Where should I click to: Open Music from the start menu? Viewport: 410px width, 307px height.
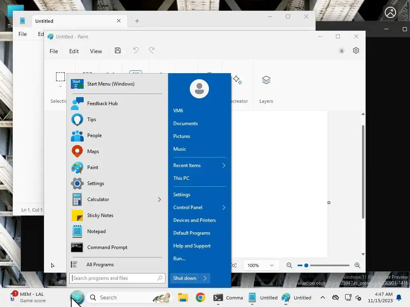pos(180,149)
